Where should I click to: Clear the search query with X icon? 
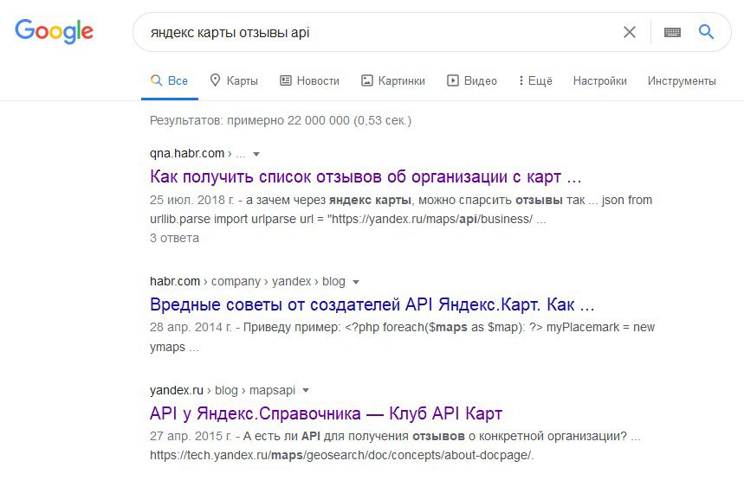click(629, 32)
